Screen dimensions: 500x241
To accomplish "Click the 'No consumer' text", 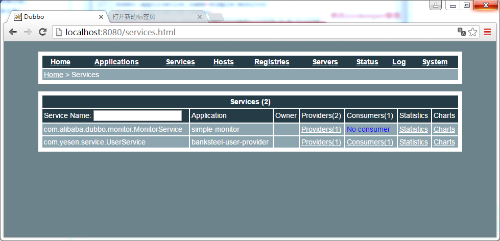I will pos(368,129).
